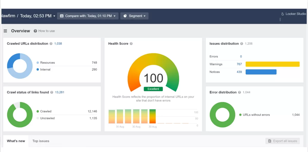Click the help icon next to Crawl status of links found
The height and width of the screenshot is (152, 308).
(52, 92)
